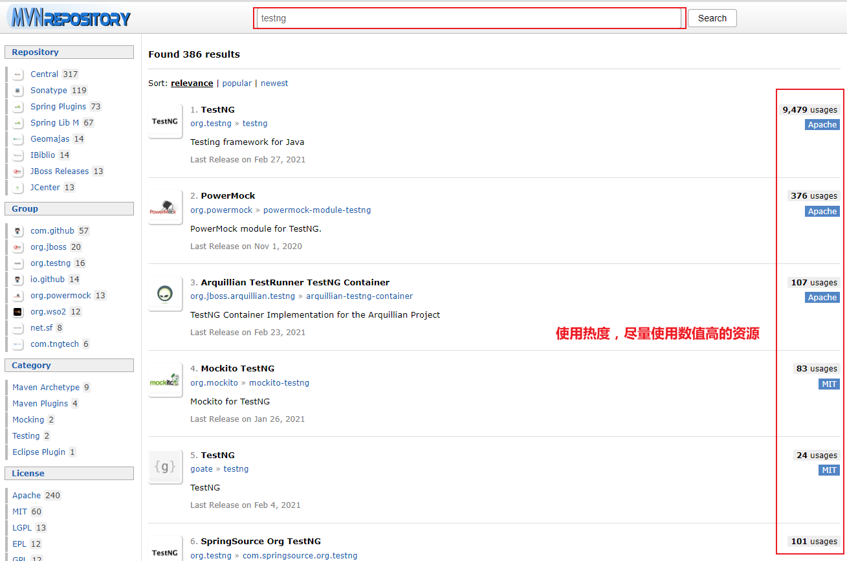Image resolution: width=847 pixels, height=561 pixels.
Task: Filter by Sonatype repository link
Action: (x=49, y=91)
